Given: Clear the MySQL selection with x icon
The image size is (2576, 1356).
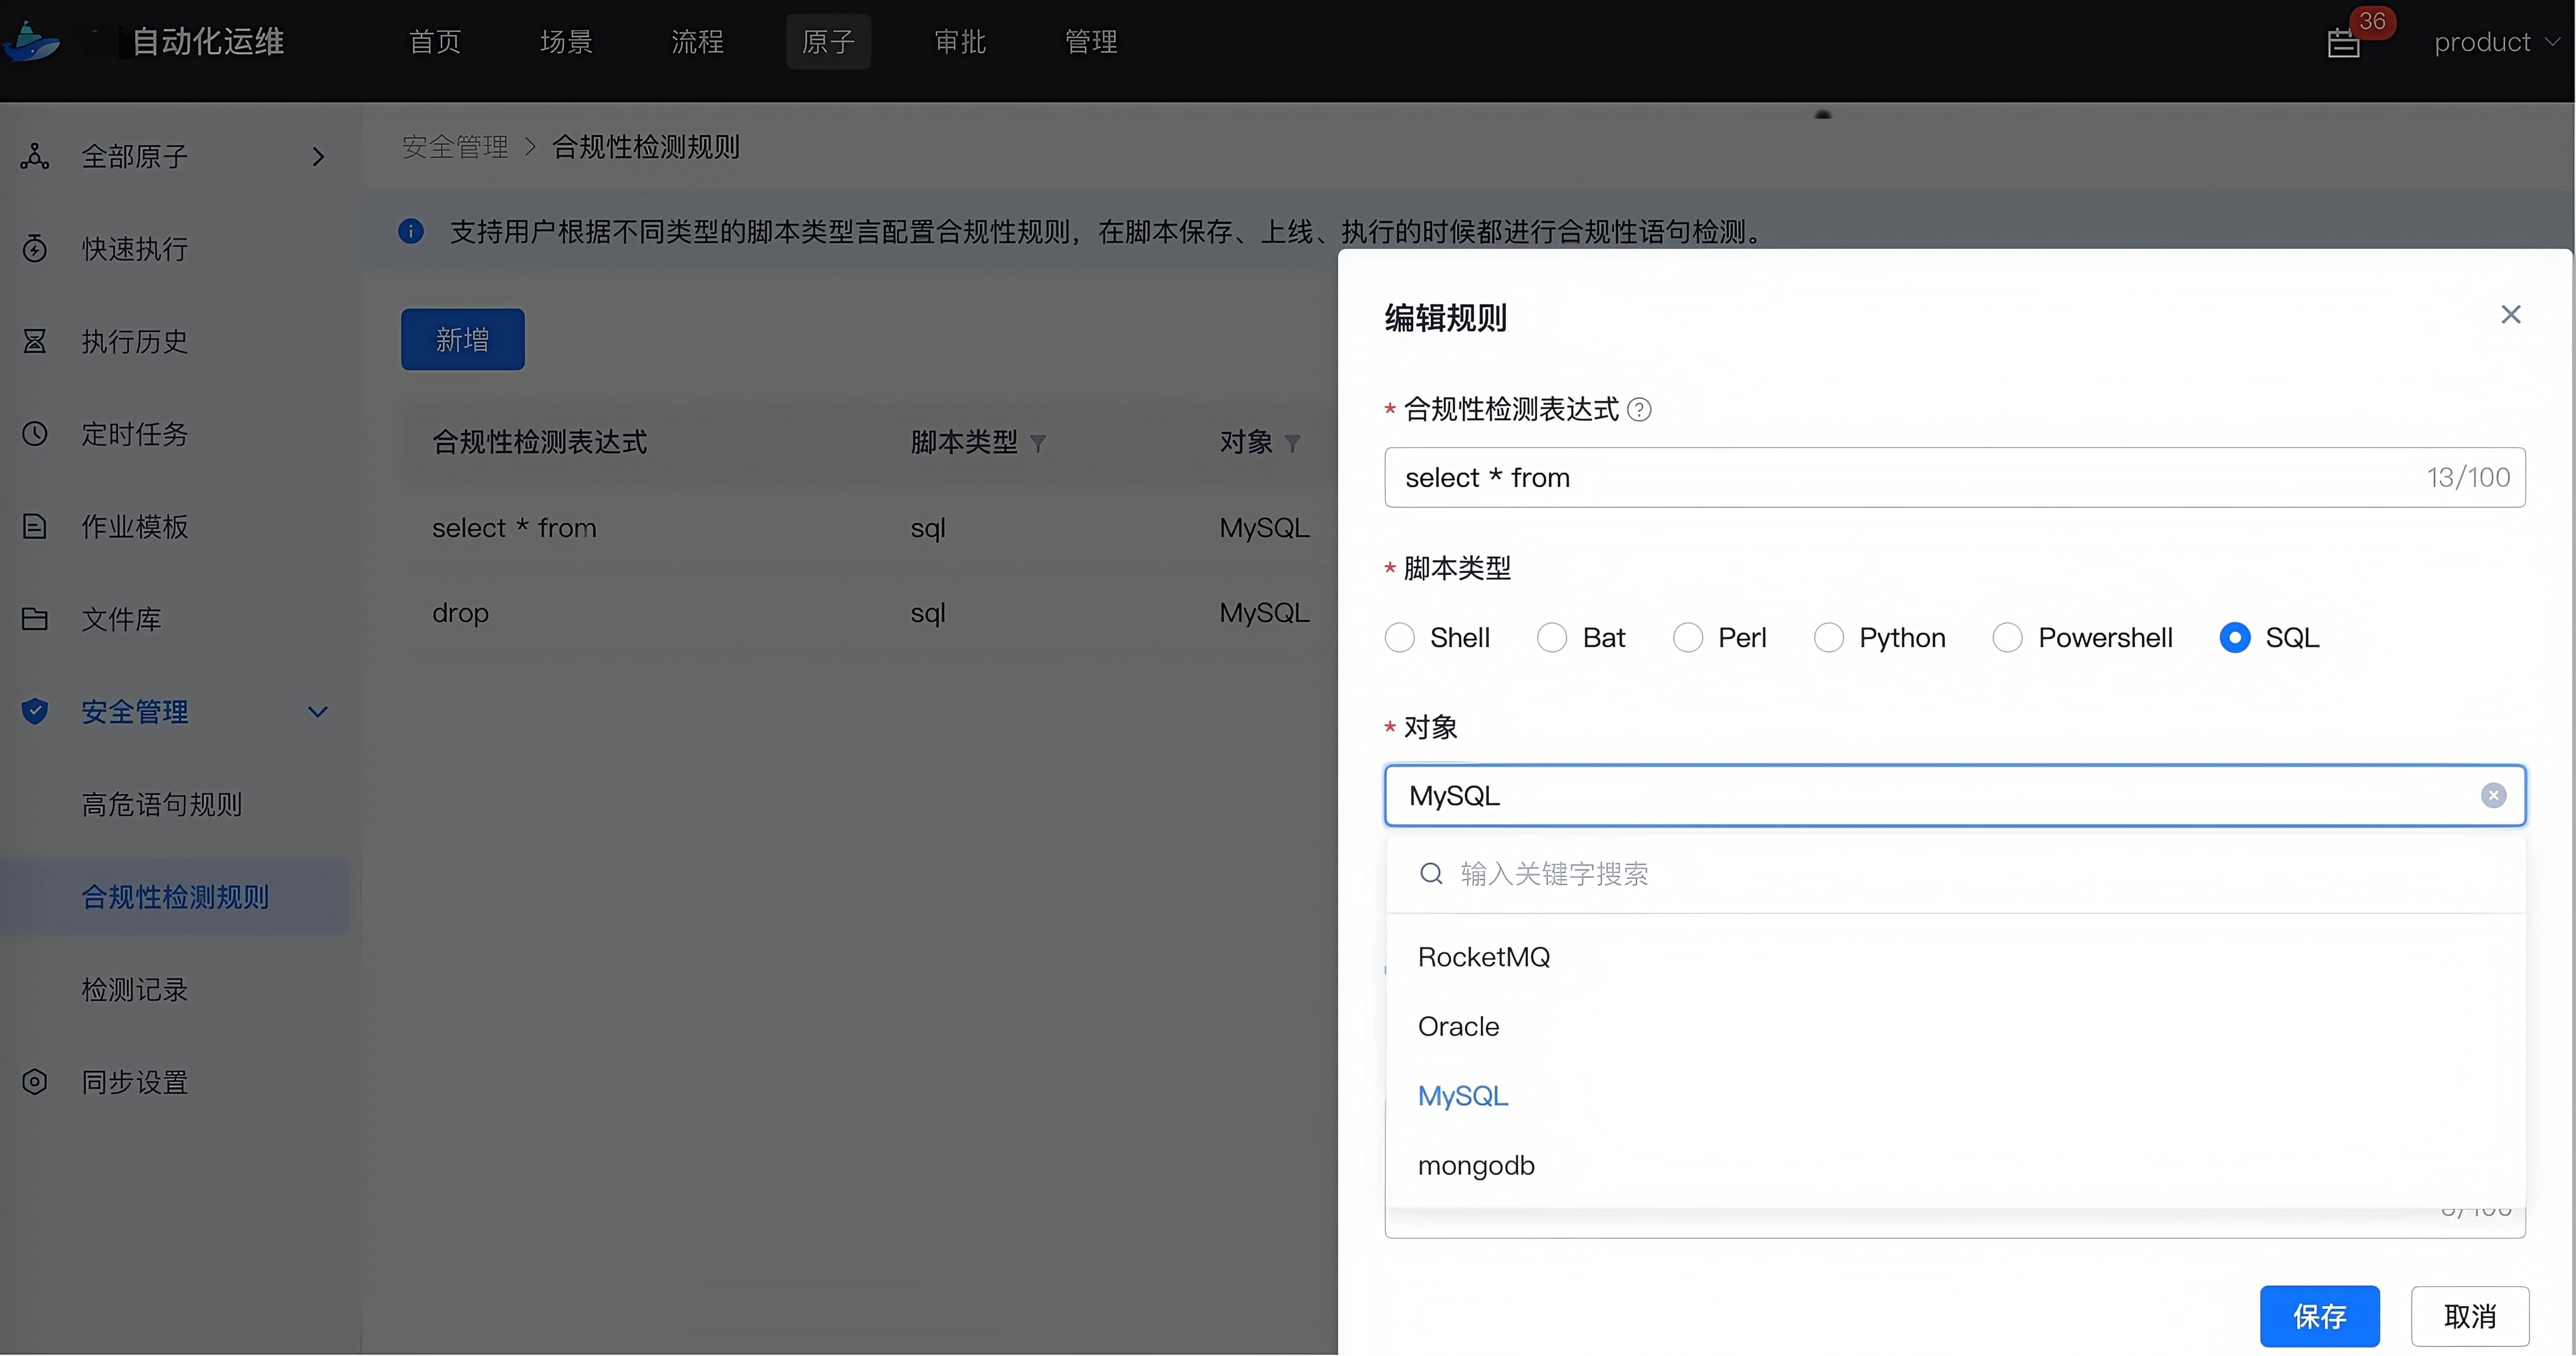Looking at the screenshot, I should (2493, 796).
